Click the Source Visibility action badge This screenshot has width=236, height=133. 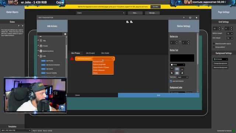[44, 73]
